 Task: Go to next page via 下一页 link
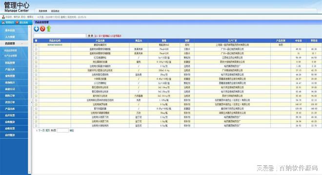41,130
